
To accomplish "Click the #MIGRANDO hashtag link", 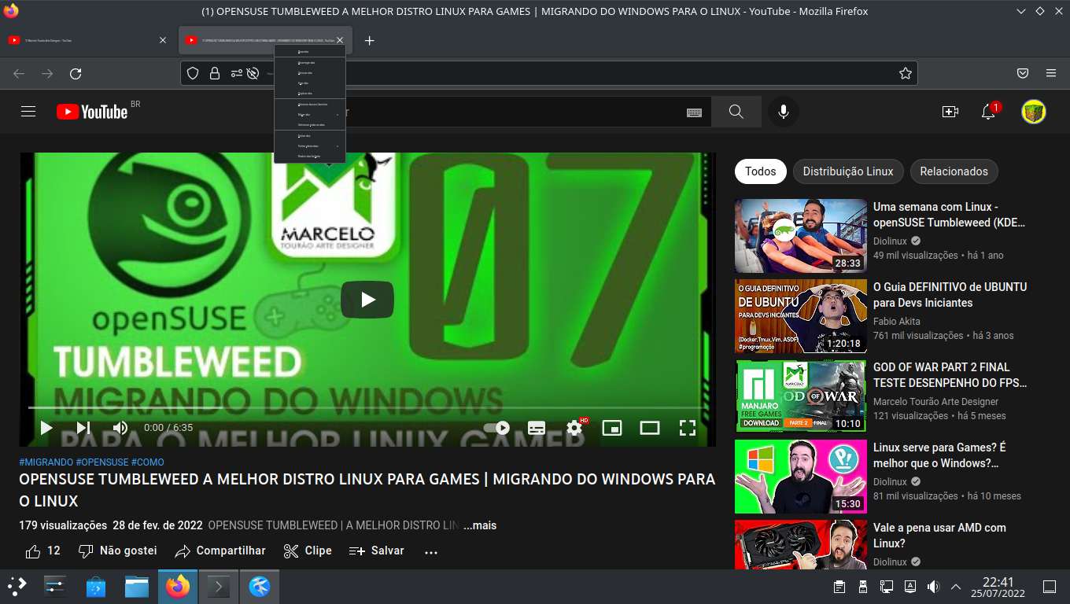I will (x=46, y=462).
